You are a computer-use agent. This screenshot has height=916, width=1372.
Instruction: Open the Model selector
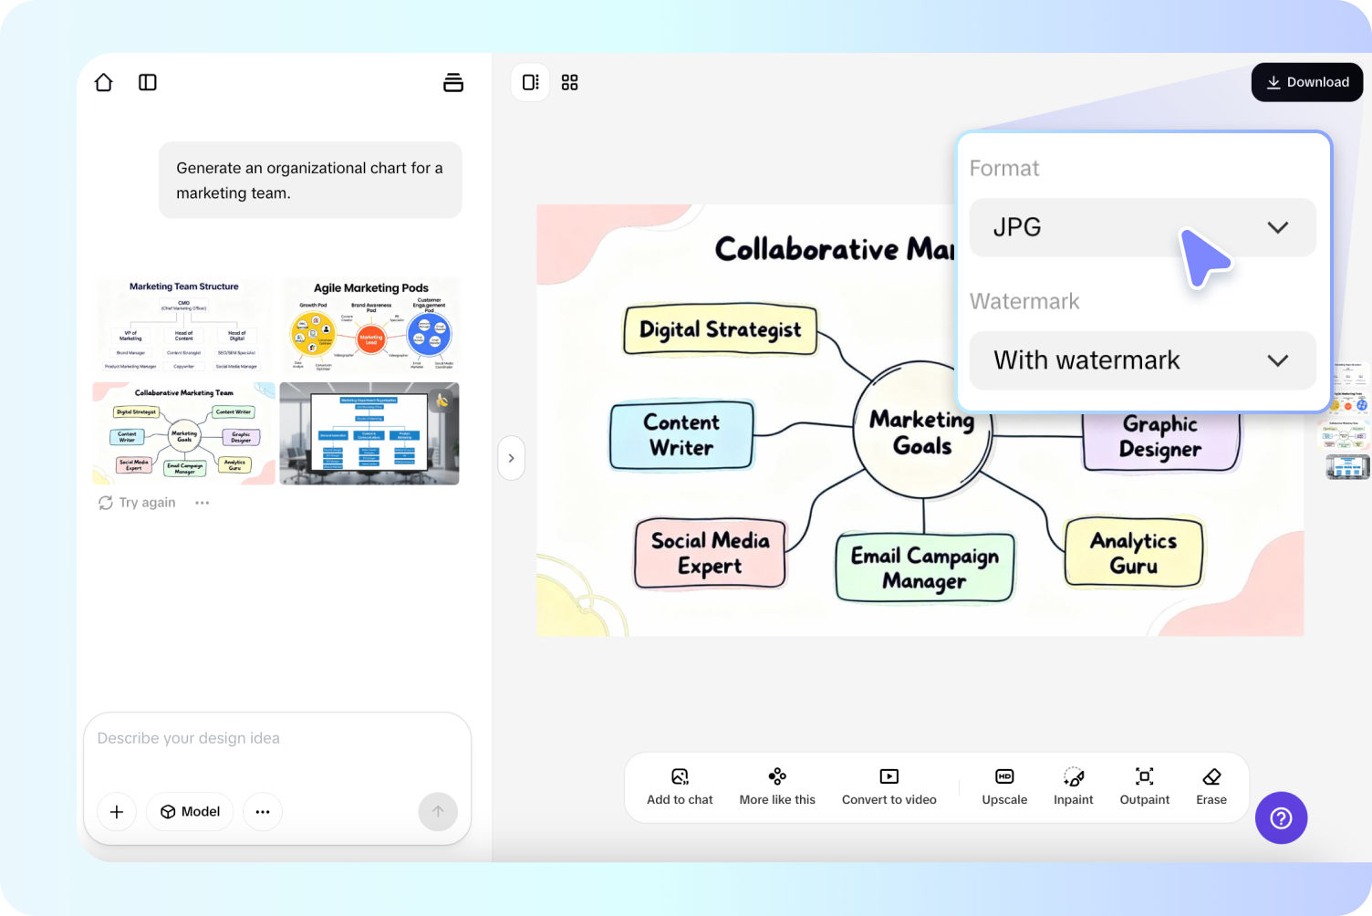(189, 811)
